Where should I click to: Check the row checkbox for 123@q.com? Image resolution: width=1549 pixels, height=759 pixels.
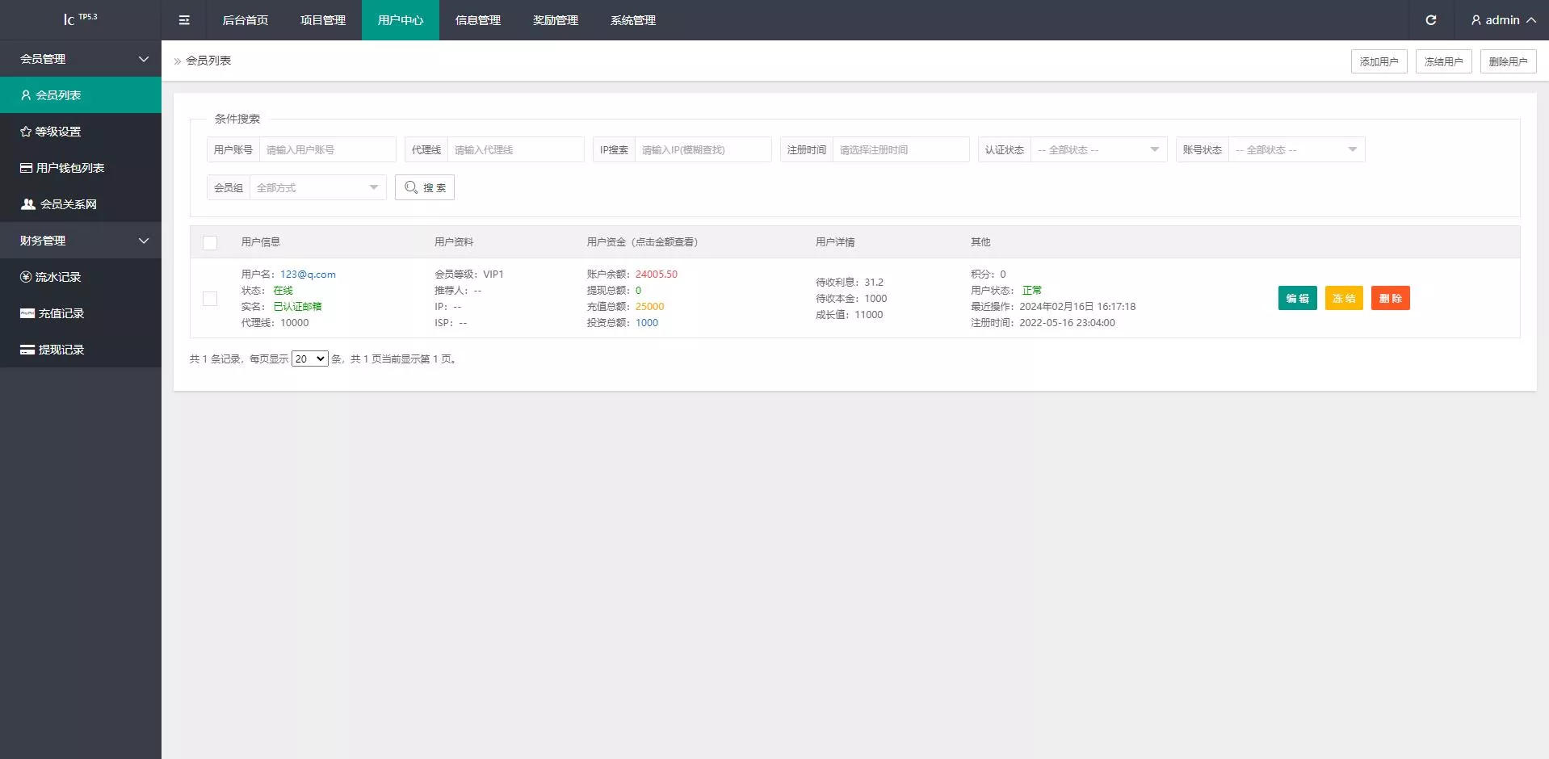210,299
